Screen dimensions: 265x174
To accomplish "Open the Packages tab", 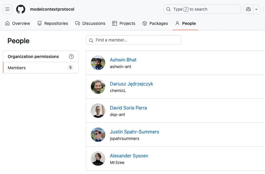I will [155, 23].
